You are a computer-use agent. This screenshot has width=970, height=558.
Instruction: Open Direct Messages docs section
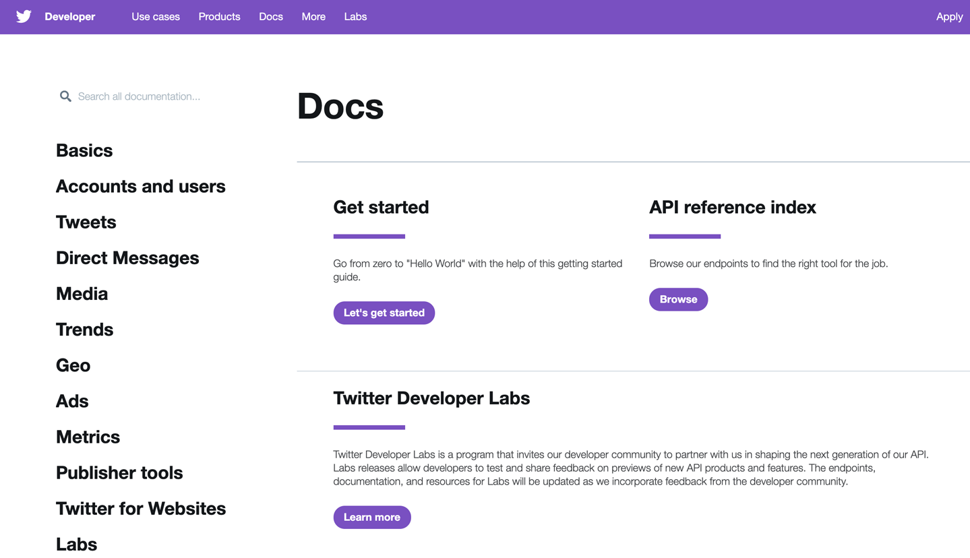[127, 257]
